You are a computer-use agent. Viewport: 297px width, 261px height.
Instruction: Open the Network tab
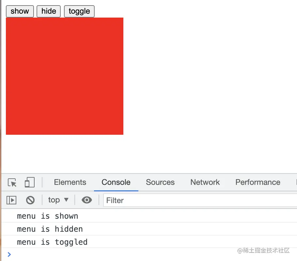pyautogui.click(x=205, y=183)
